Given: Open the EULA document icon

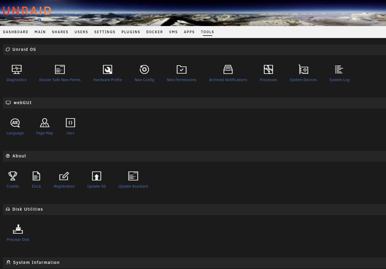Looking at the screenshot, I should click(36, 176).
